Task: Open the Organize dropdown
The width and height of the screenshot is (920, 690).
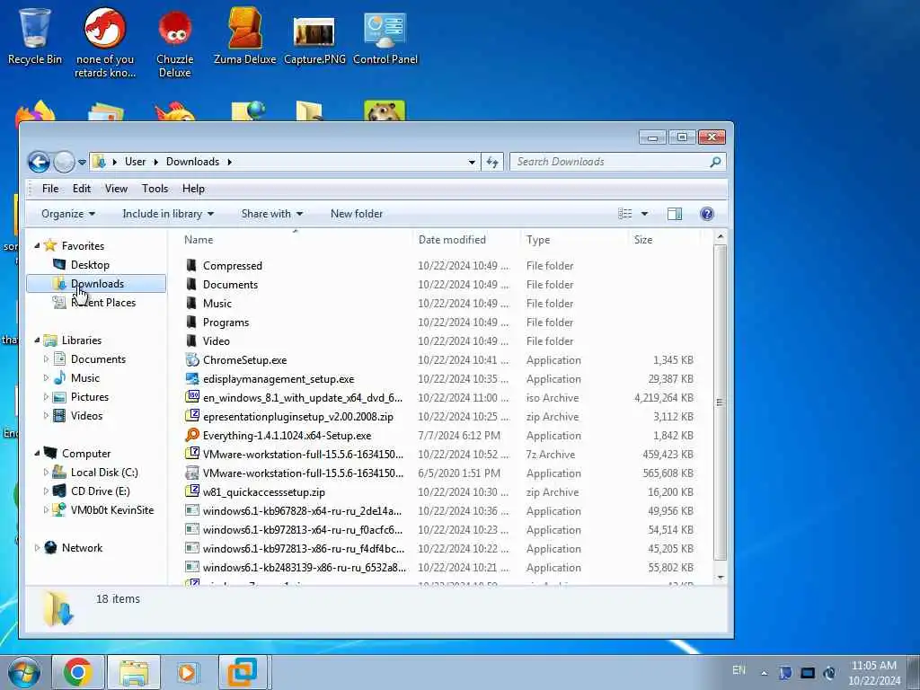Action: (x=68, y=214)
